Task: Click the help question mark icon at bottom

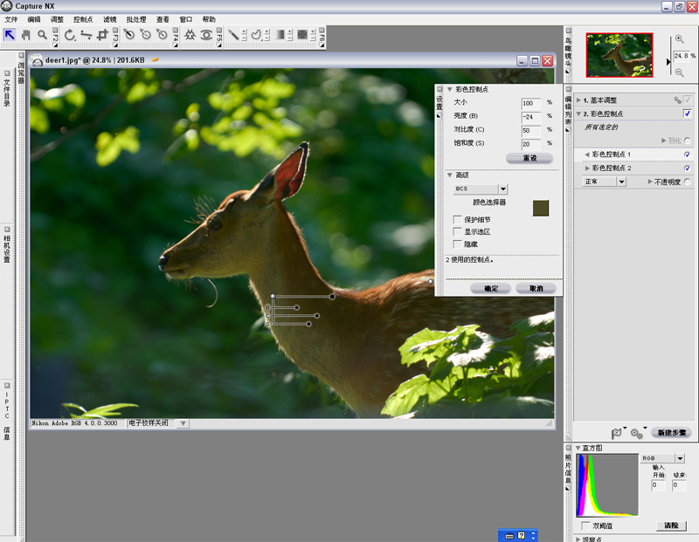Action: click(x=522, y=536)
